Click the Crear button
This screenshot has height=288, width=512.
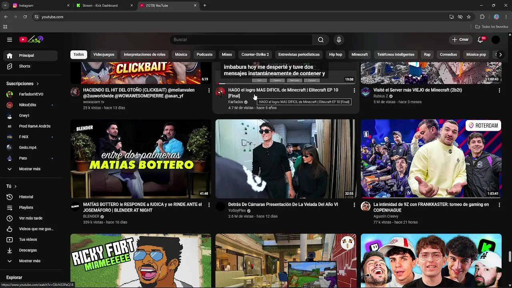pos(460,40)
